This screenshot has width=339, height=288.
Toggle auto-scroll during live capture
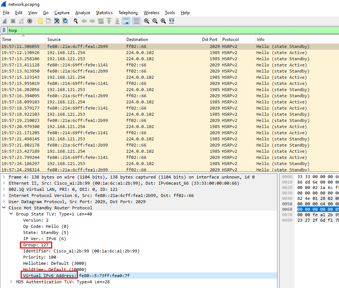(x=126, y=21)
